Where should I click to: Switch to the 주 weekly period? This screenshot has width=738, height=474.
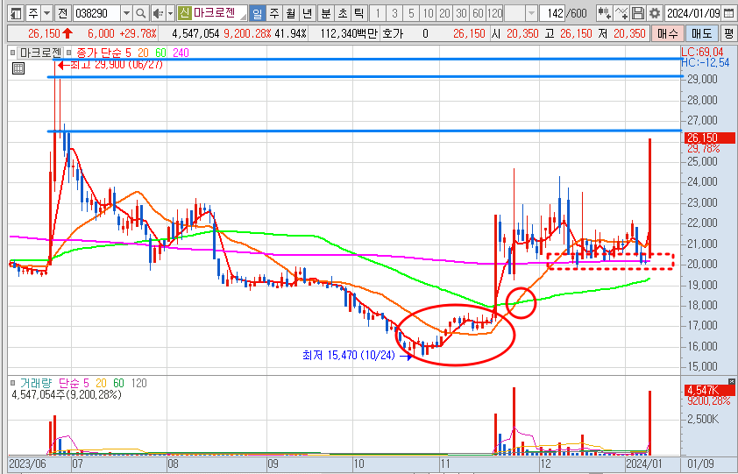coord(274,13)
